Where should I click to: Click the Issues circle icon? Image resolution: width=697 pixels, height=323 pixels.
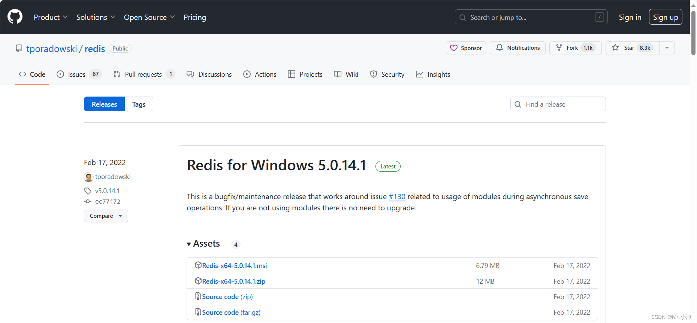pyautogui.click(x=60, y=74)
